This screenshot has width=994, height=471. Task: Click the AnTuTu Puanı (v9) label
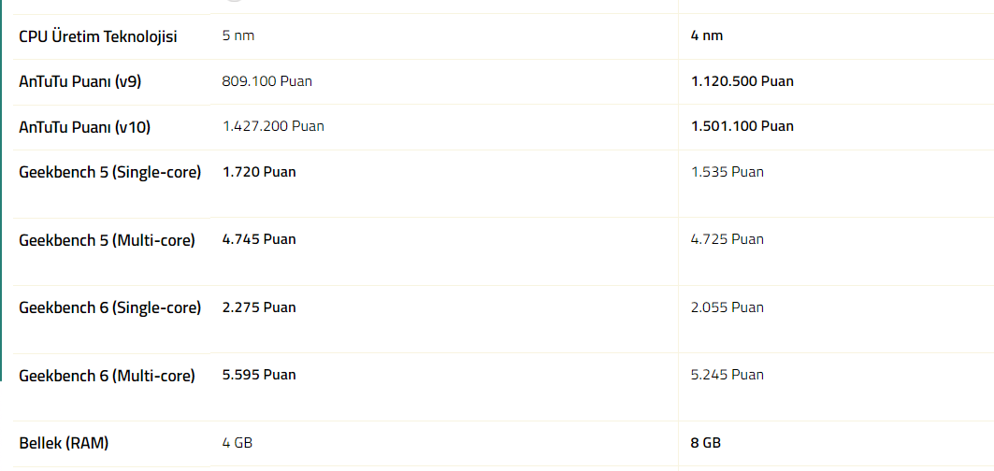[x=80, y=81]
